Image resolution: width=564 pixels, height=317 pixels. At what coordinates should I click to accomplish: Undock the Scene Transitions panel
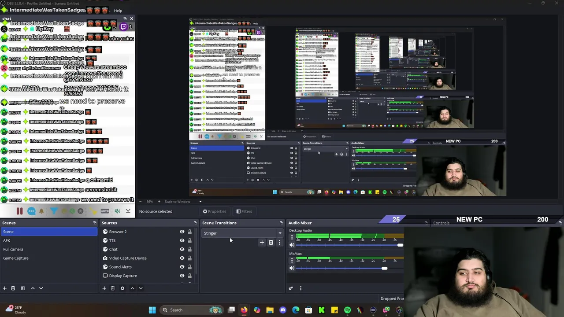pos(281,223)
